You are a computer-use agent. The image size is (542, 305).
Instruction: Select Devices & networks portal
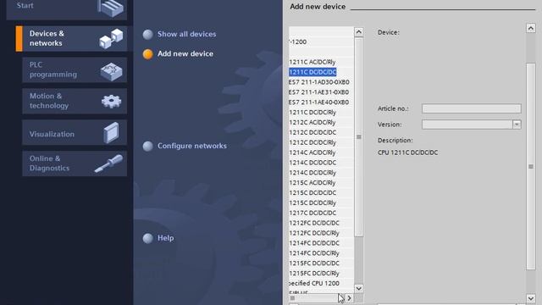[71, 38]
